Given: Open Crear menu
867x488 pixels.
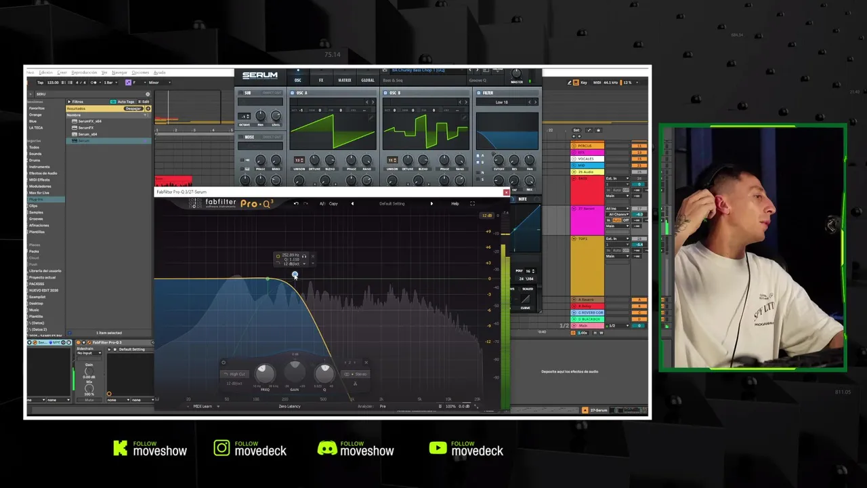Looking at the screenshot, I should [x=62, y=73].
